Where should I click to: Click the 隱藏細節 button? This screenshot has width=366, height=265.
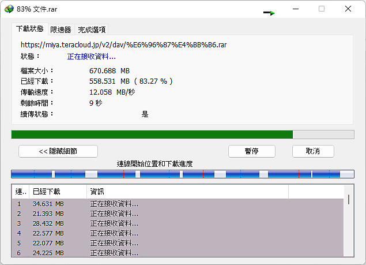click(58, 151)
